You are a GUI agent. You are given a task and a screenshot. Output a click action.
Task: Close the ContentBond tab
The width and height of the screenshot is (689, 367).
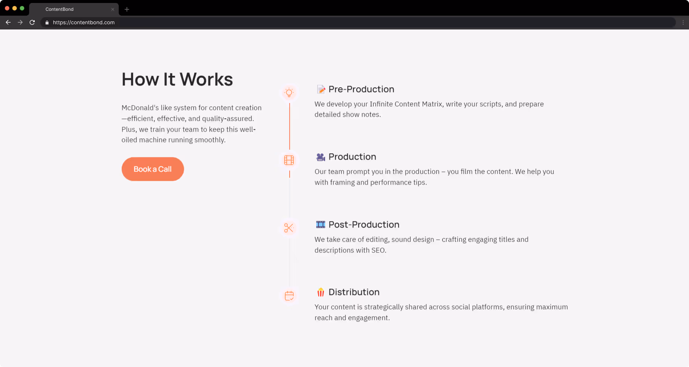[113, 9]
